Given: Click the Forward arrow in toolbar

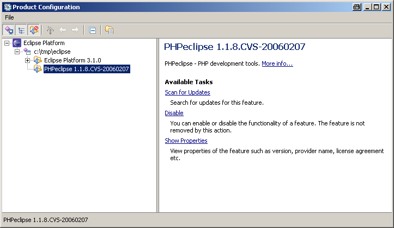Looking at the screenshot, I should (75, 30).
